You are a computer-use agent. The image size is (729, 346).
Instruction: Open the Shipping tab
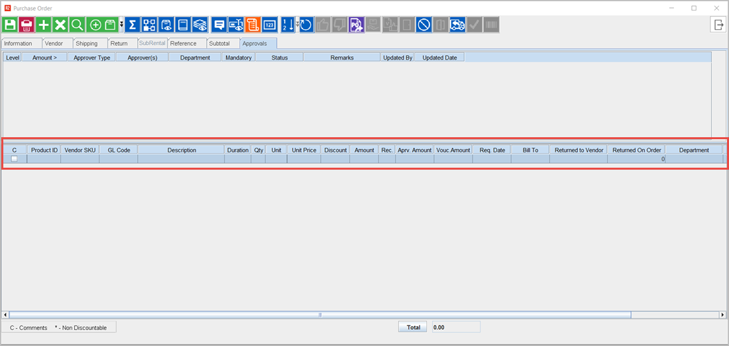(x=86, y=44)
